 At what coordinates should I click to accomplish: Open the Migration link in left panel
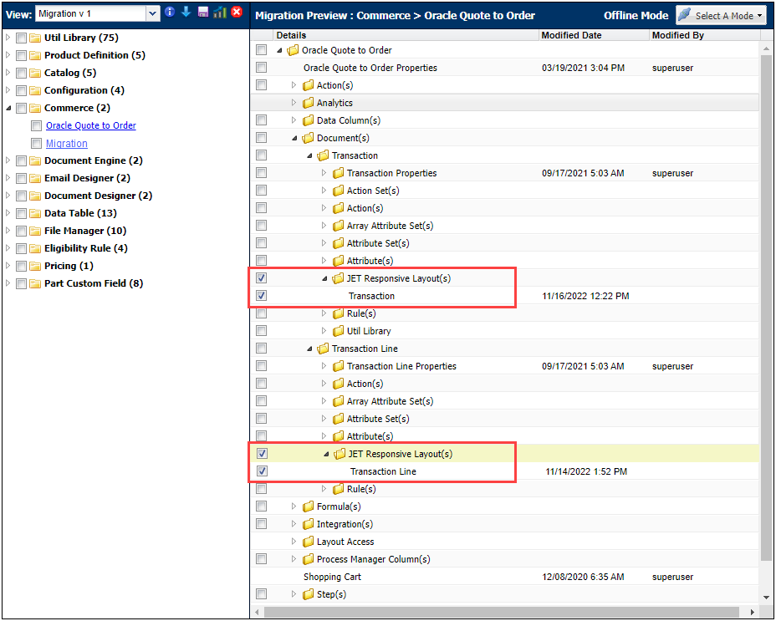(x=66, y=143)
